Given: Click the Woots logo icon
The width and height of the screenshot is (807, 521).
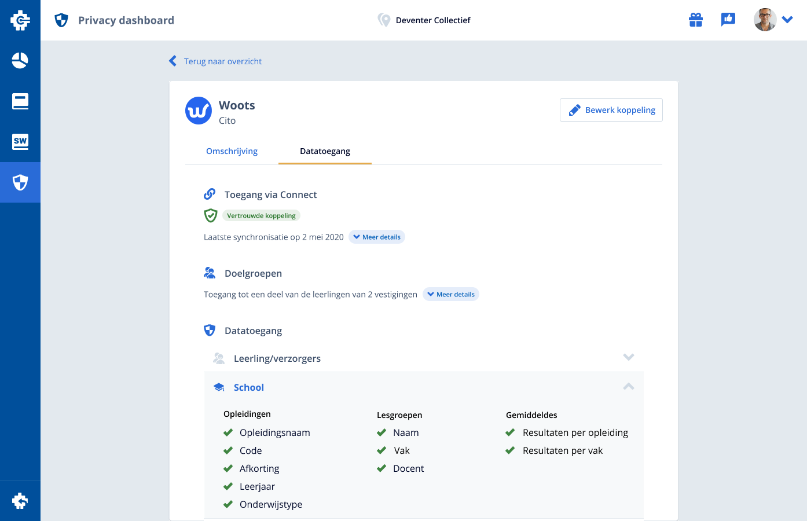Looking at the screenshot, I should (x=199, y=111).
